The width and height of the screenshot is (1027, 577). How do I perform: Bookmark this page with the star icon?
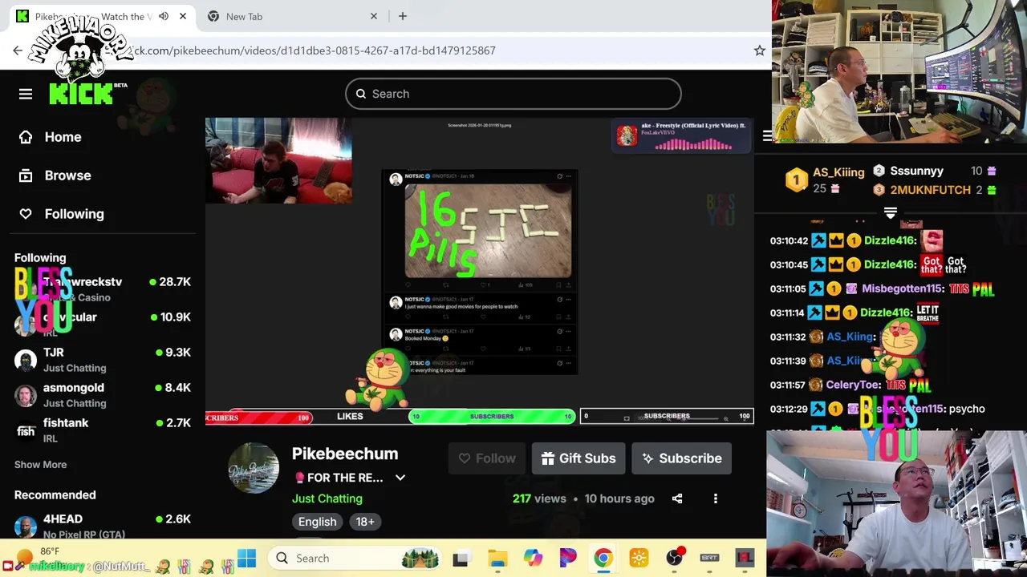[x=759, y=50]
